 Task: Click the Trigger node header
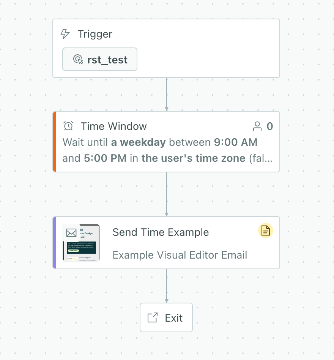(x=95, y=34)
